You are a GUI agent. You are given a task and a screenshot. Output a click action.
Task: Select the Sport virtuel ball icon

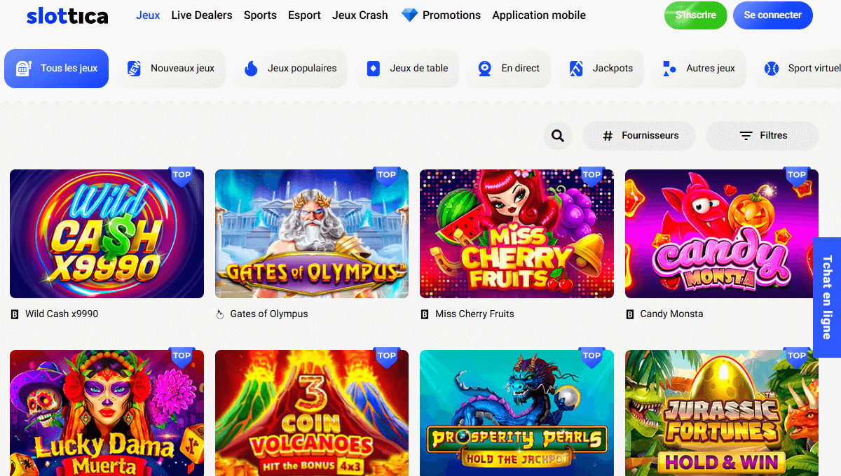point(772,69)
